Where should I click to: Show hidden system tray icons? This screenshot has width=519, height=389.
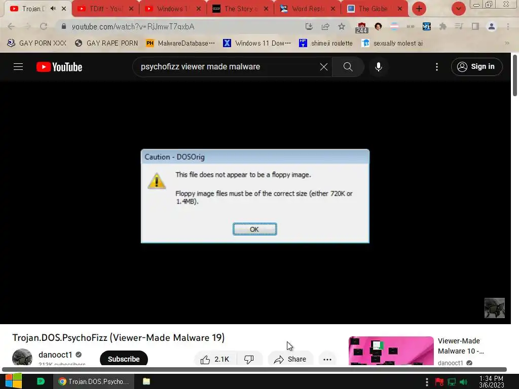pos(427,382)
